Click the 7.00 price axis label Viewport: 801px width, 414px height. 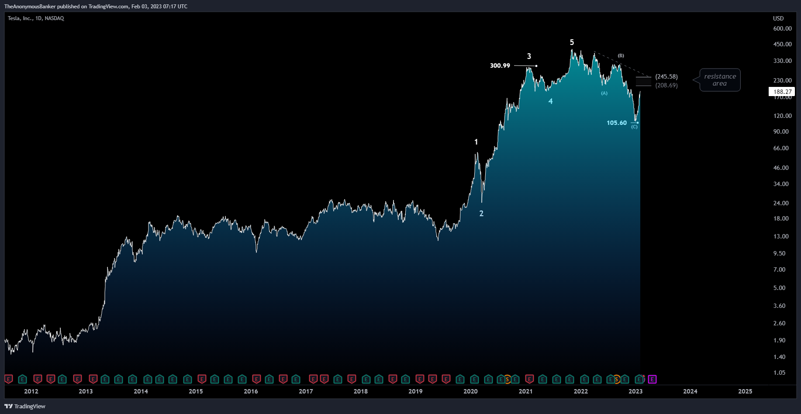(779, 269)
